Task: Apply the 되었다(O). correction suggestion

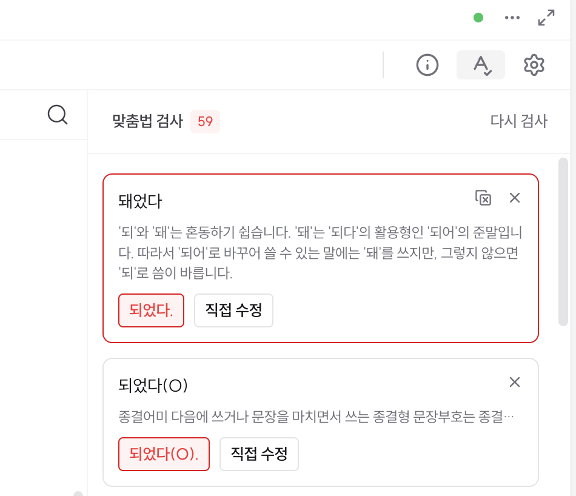Action: tap(164, 454)
